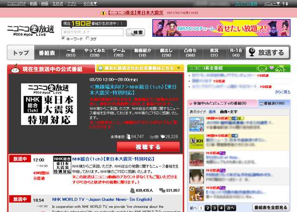This screenshot has height=212, width=297.
Task: Select the キーワード radio button
Action: [63, 38]
